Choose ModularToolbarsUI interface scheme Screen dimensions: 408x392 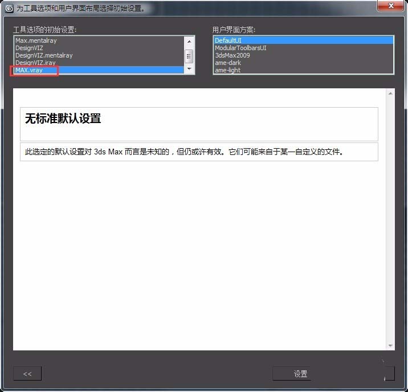pos(303,48)
